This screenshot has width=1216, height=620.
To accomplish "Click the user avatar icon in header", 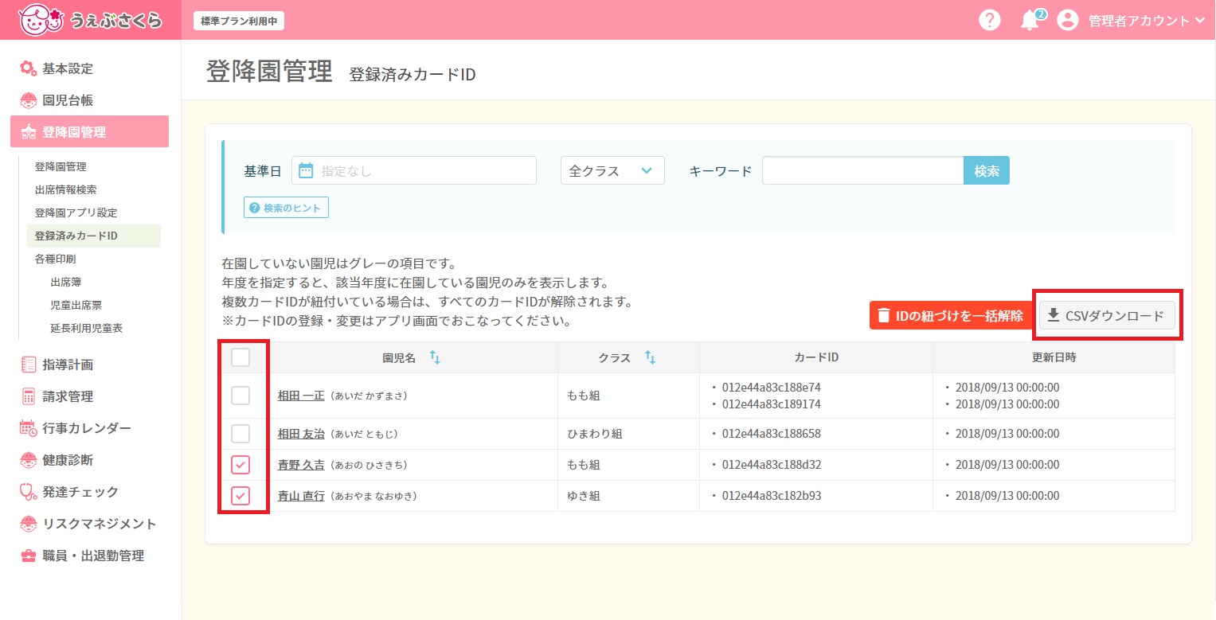I will [x=1067, y=21].
